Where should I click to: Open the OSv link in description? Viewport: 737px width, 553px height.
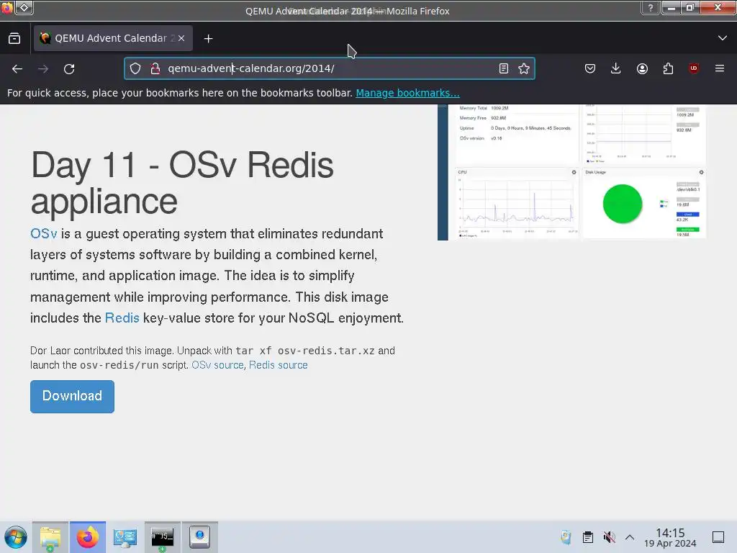click(x=44, y=234)
